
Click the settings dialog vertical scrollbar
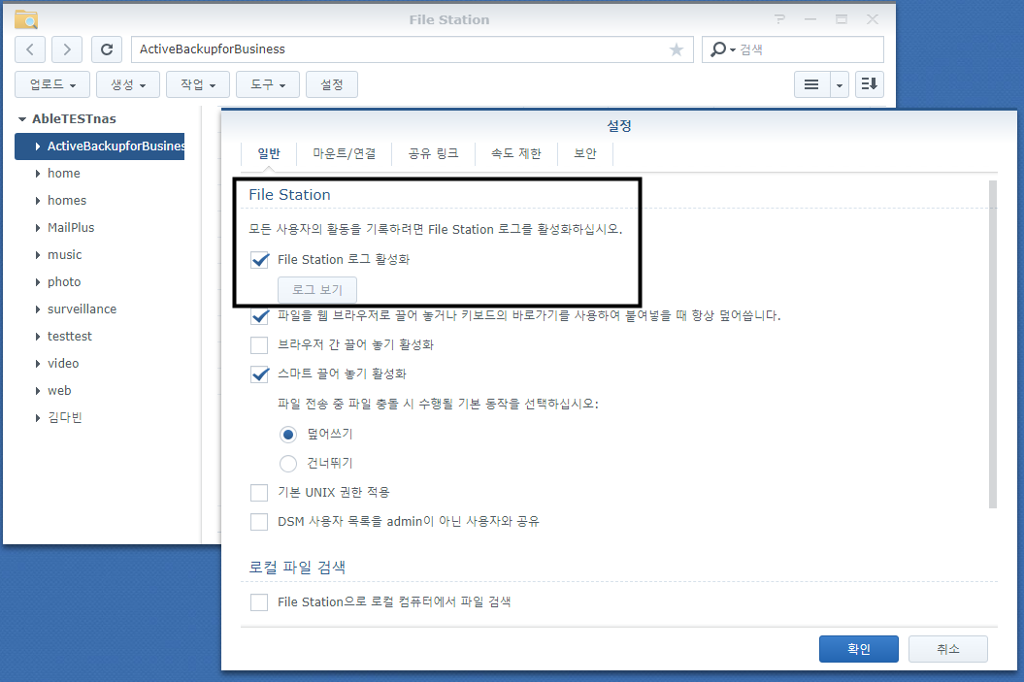click(x=993, y=344)
